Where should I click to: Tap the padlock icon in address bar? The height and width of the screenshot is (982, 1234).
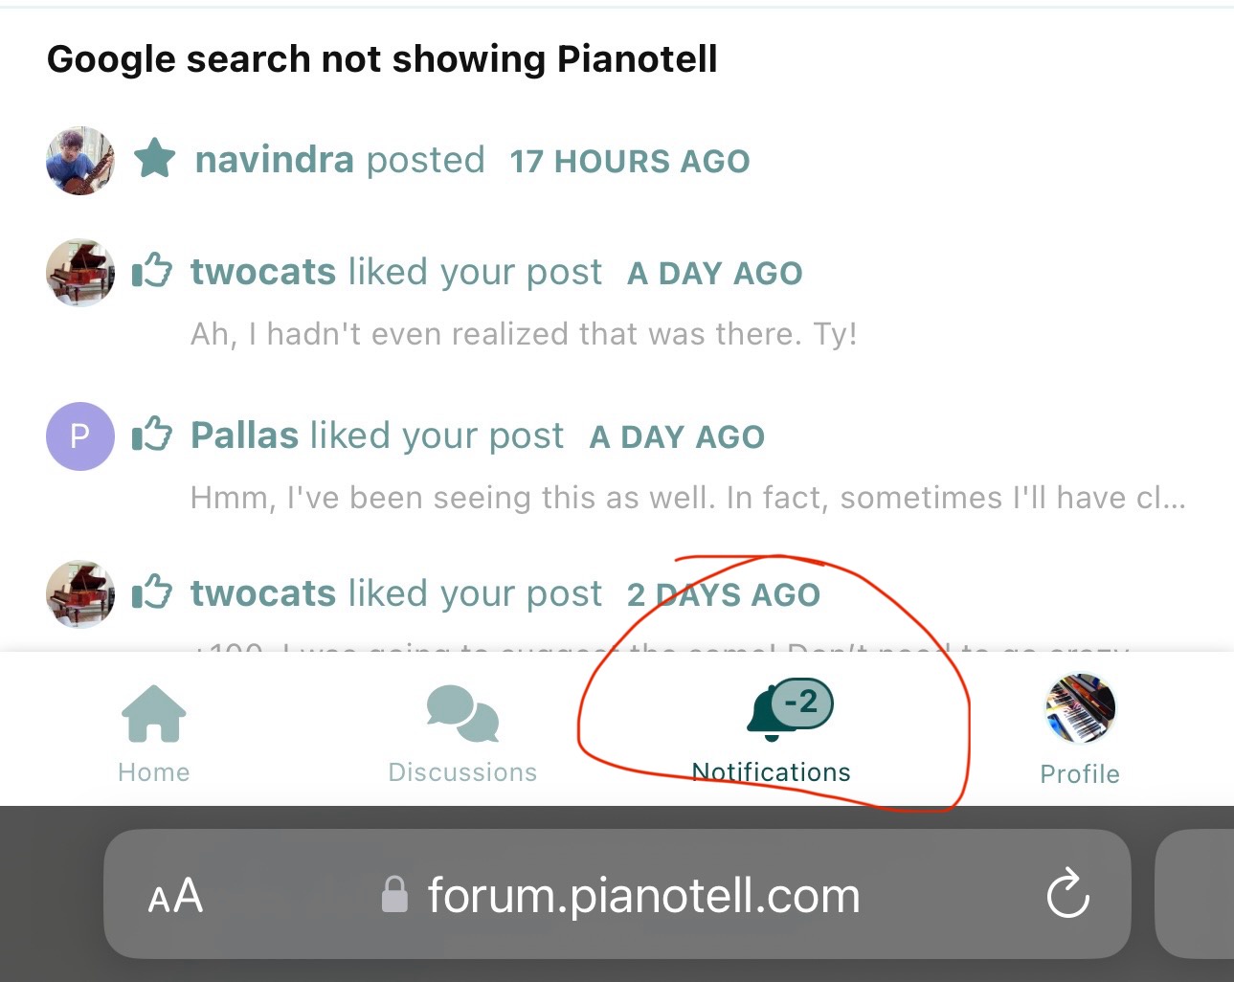(394, 896)
